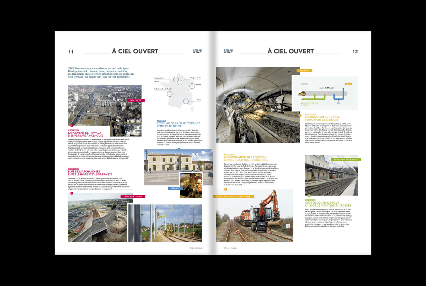Click the blue down-chevron icon above Orange station photo
This screenshot has height=286, width=426.
tap(179, 149)
